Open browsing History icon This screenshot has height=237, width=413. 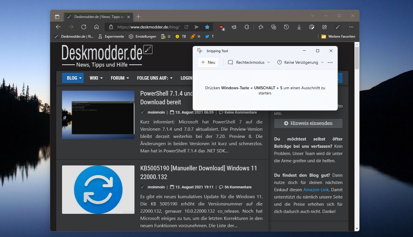click(286, 27)
